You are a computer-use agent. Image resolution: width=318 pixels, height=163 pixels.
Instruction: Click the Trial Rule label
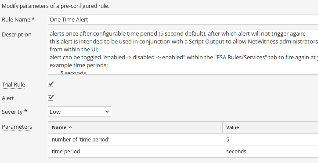[13, 85]
